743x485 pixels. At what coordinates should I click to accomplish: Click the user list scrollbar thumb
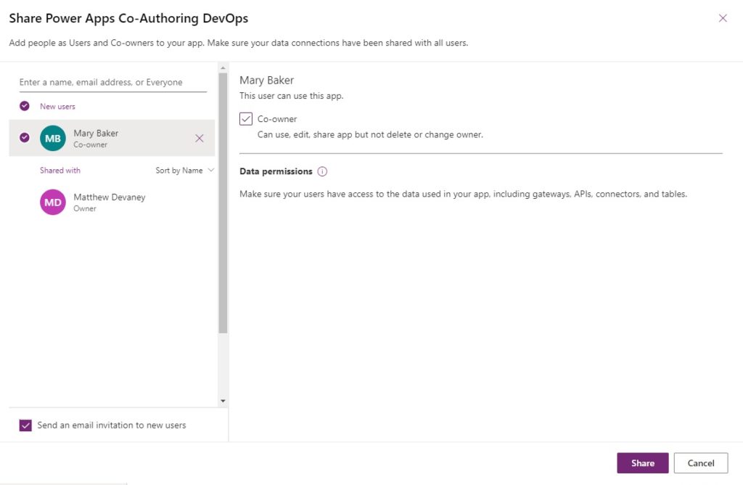coord(223,203)
